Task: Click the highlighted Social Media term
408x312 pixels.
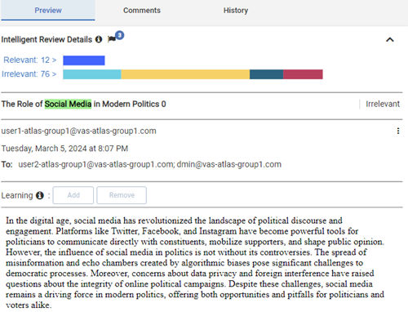Action: (x=68, y=104)
